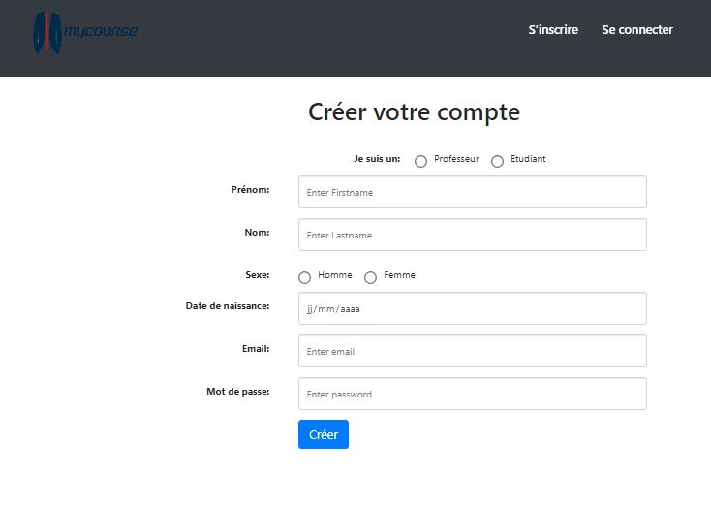This screenshot has width=711, height=508.
Task: Click the 'Créer votre compte' heading
Action: pyautogui.click(x=414, y=112)
